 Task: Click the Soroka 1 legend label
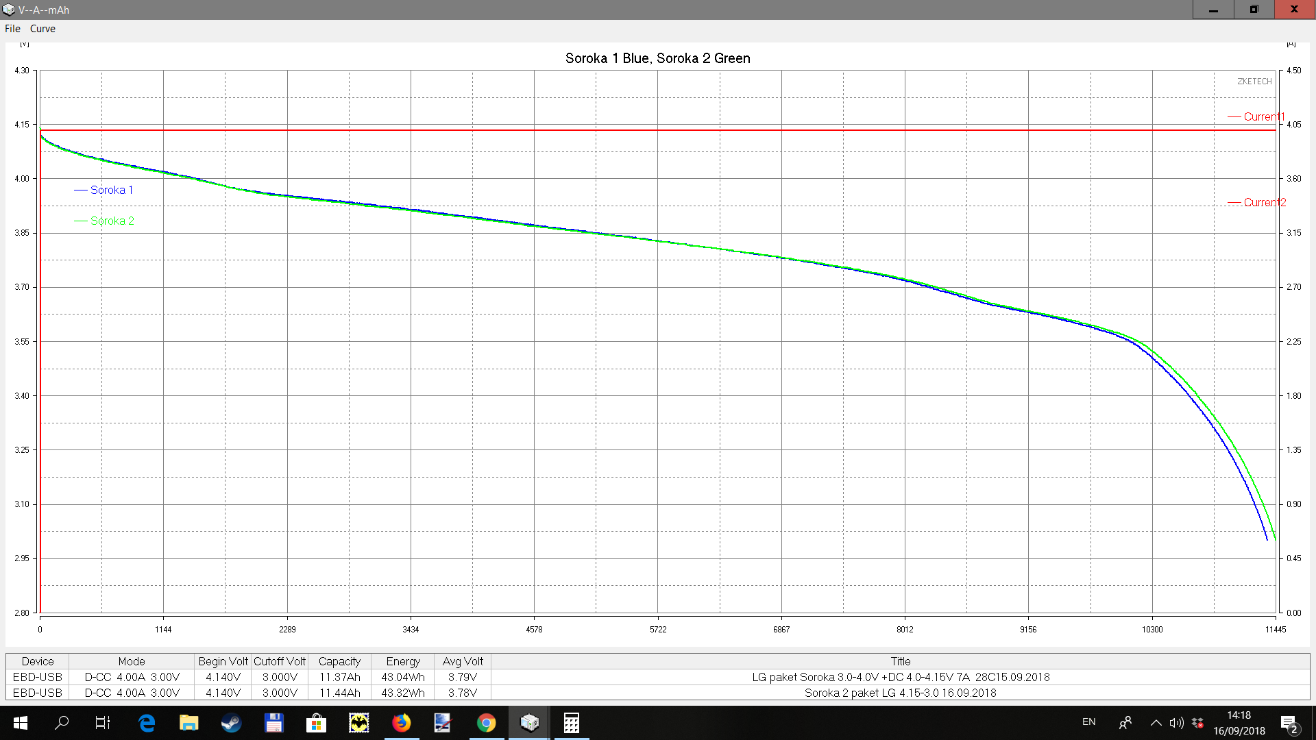coord(111,190)
